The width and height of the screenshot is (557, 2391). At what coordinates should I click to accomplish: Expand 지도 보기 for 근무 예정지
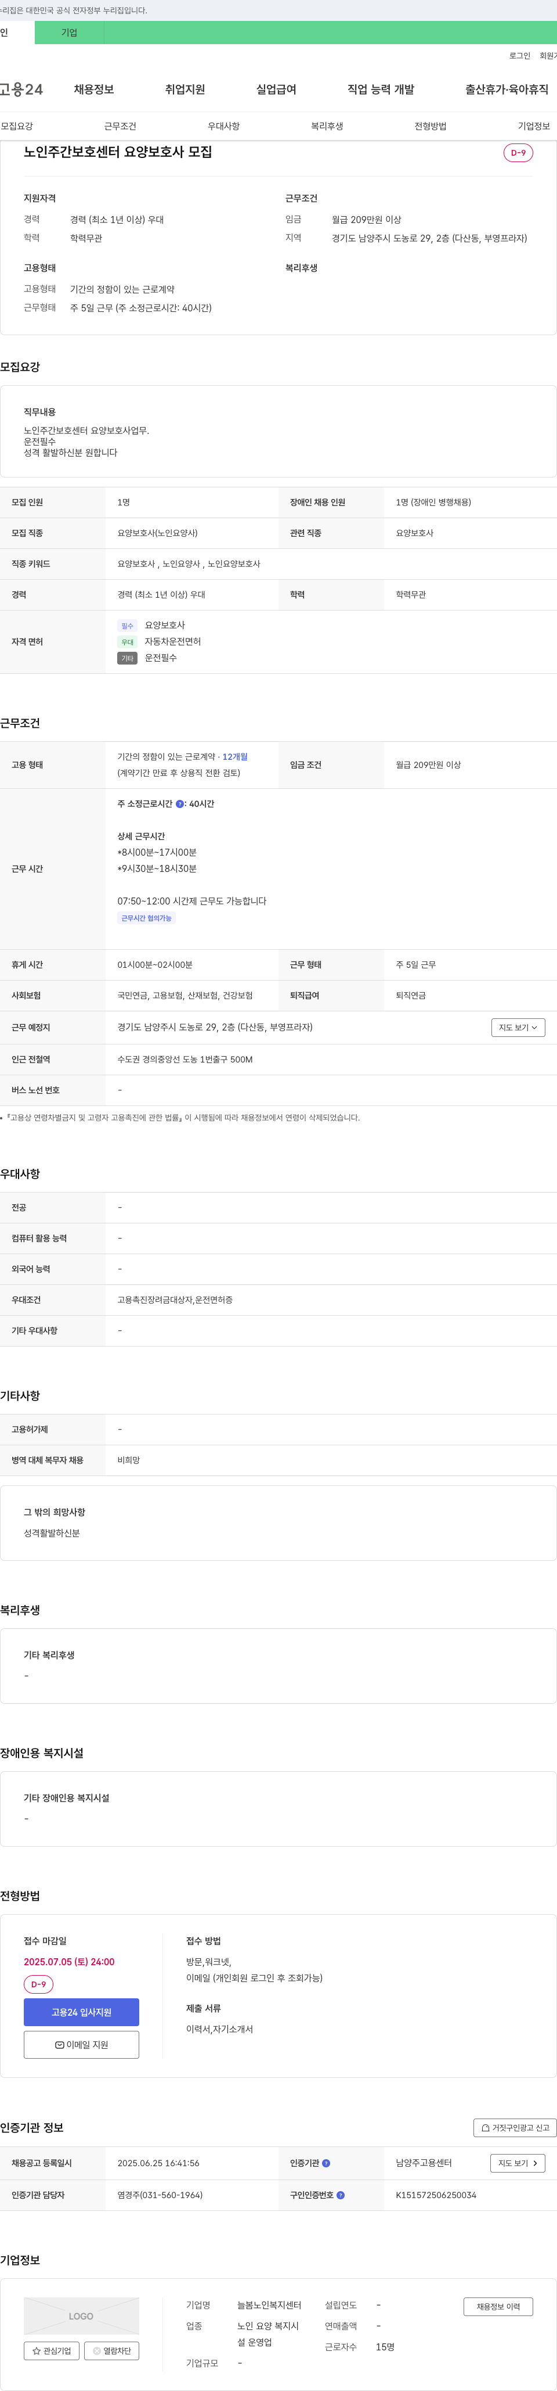tap(518, 1028)
